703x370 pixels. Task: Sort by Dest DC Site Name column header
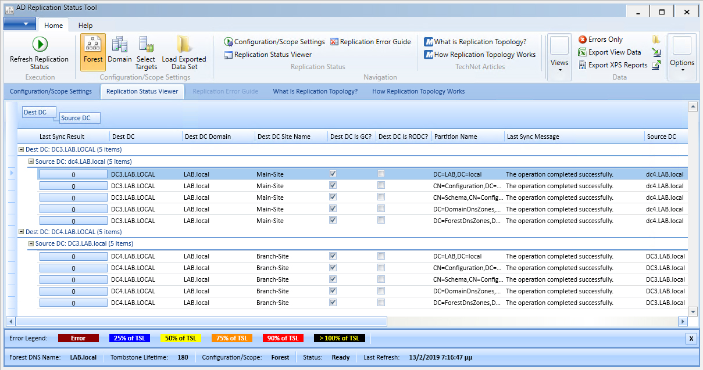point(291,136)
